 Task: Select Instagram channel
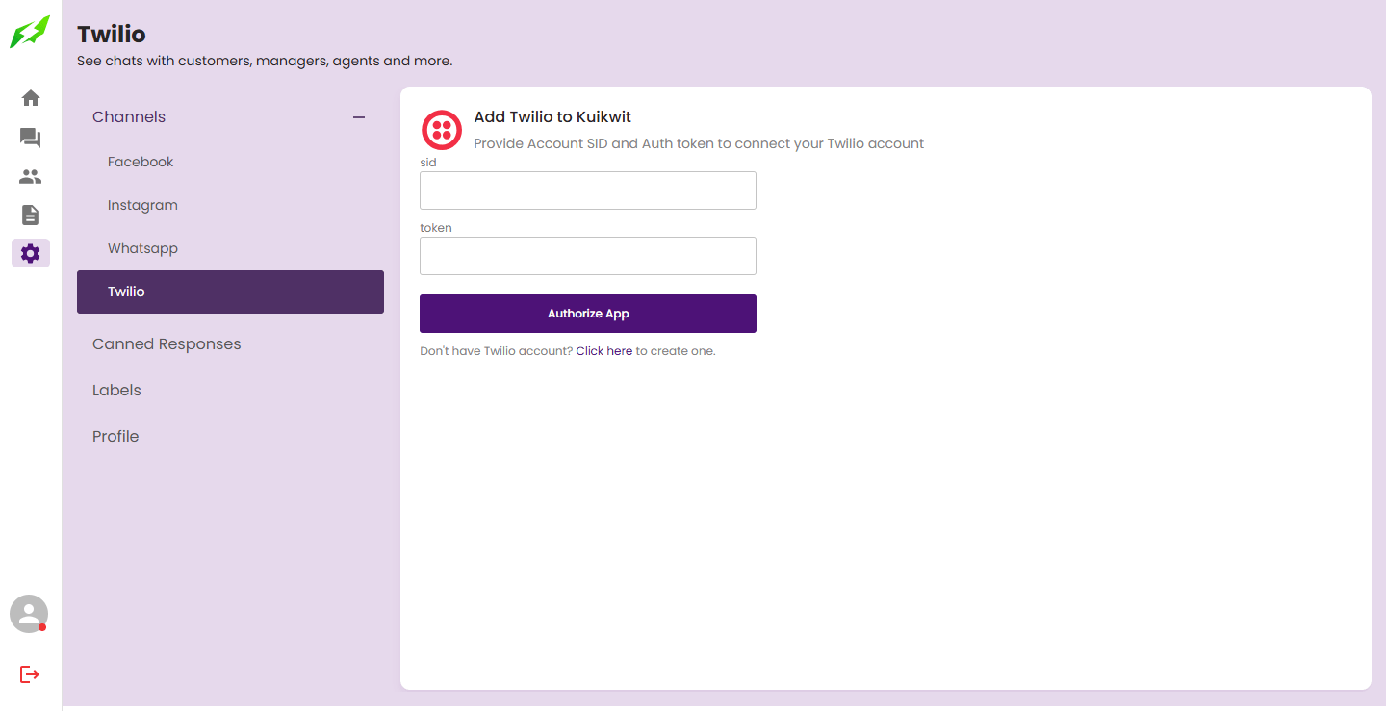(x=142, y=205)
